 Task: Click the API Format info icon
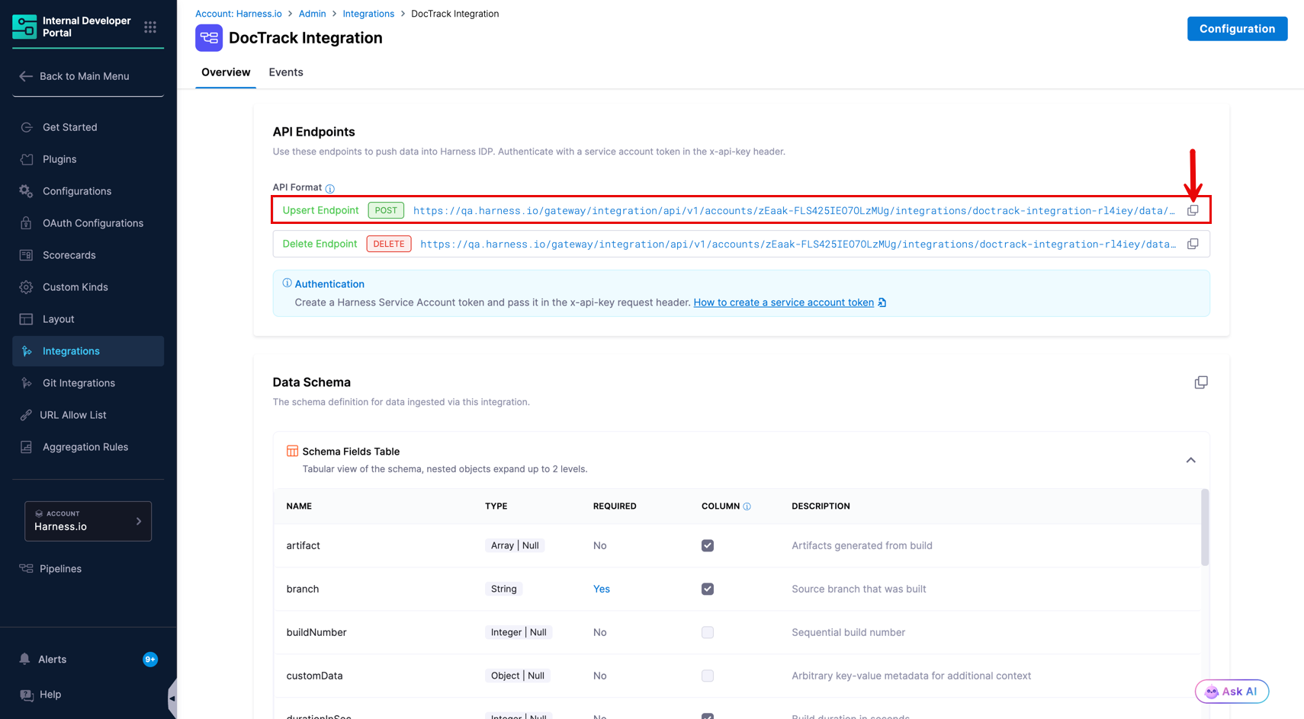[330, 188]
